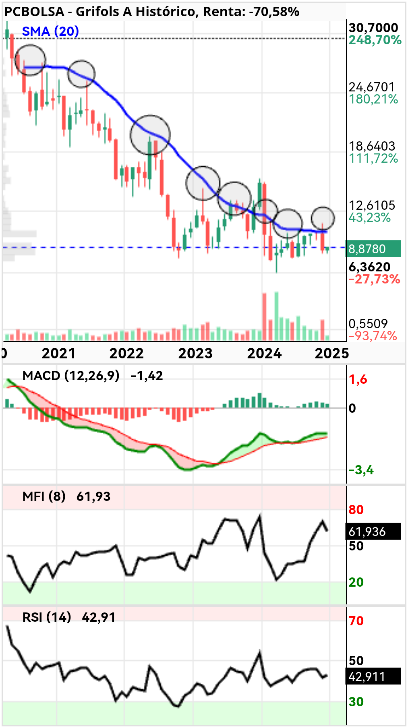The width and height of the screenshot is (408, 728).
Task: Click the -93,74% percentage label
Action: (x=373, y=336)
